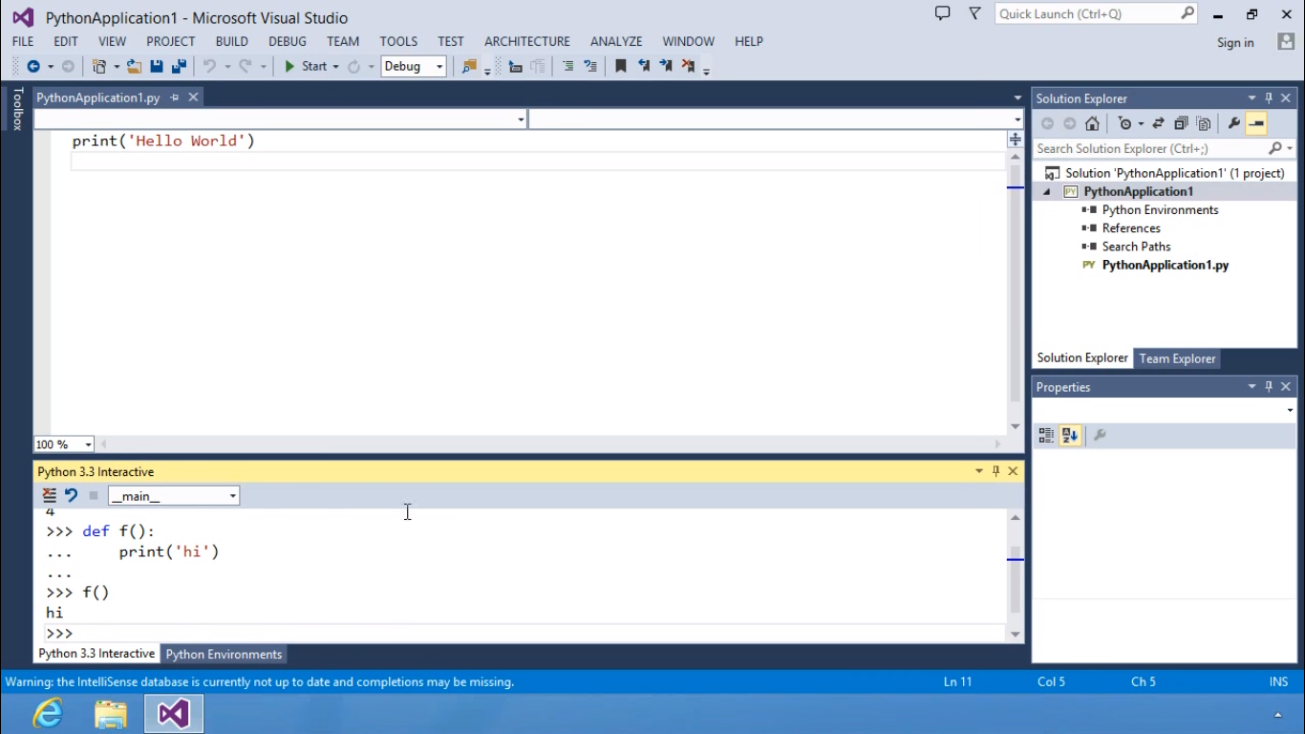Screen dimensions: 1305x734
Task: Click the New Project toolbar icon
Action: (100, 65)
